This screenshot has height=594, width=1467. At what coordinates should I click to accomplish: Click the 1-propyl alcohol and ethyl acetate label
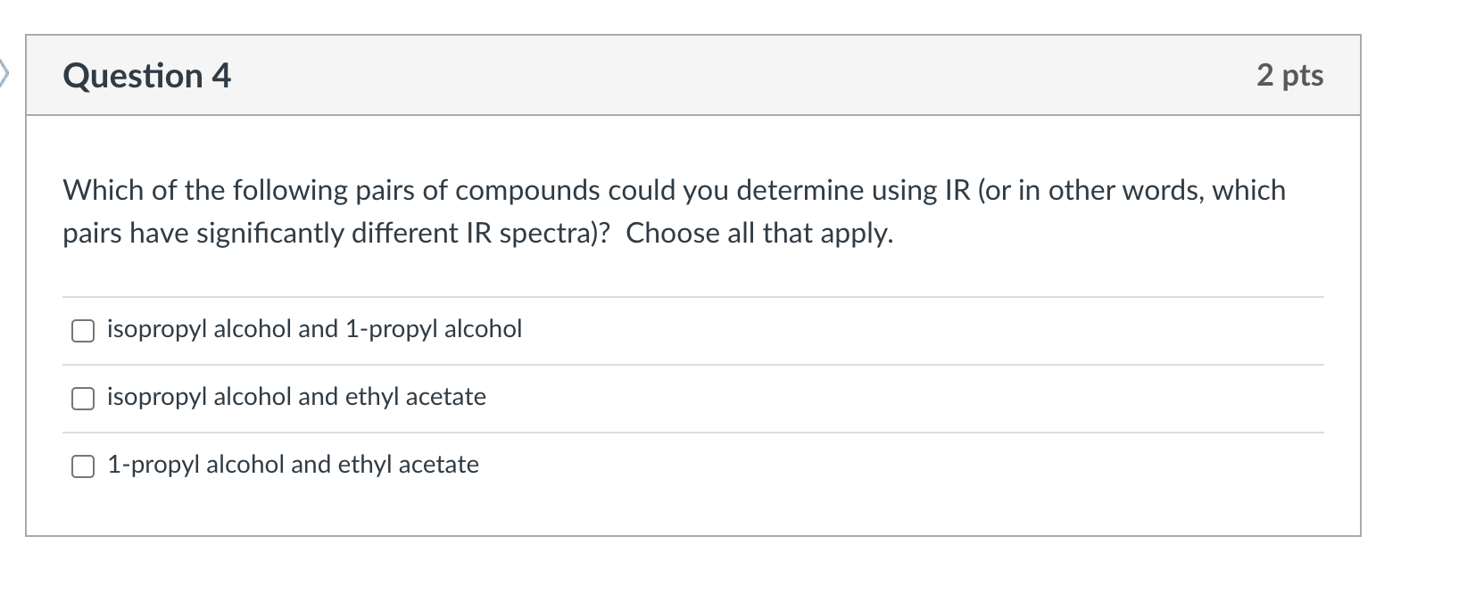[293, 465]
